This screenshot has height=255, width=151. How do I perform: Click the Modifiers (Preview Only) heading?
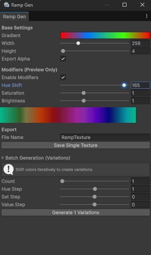pyautogui.click(x=29, y=70)
